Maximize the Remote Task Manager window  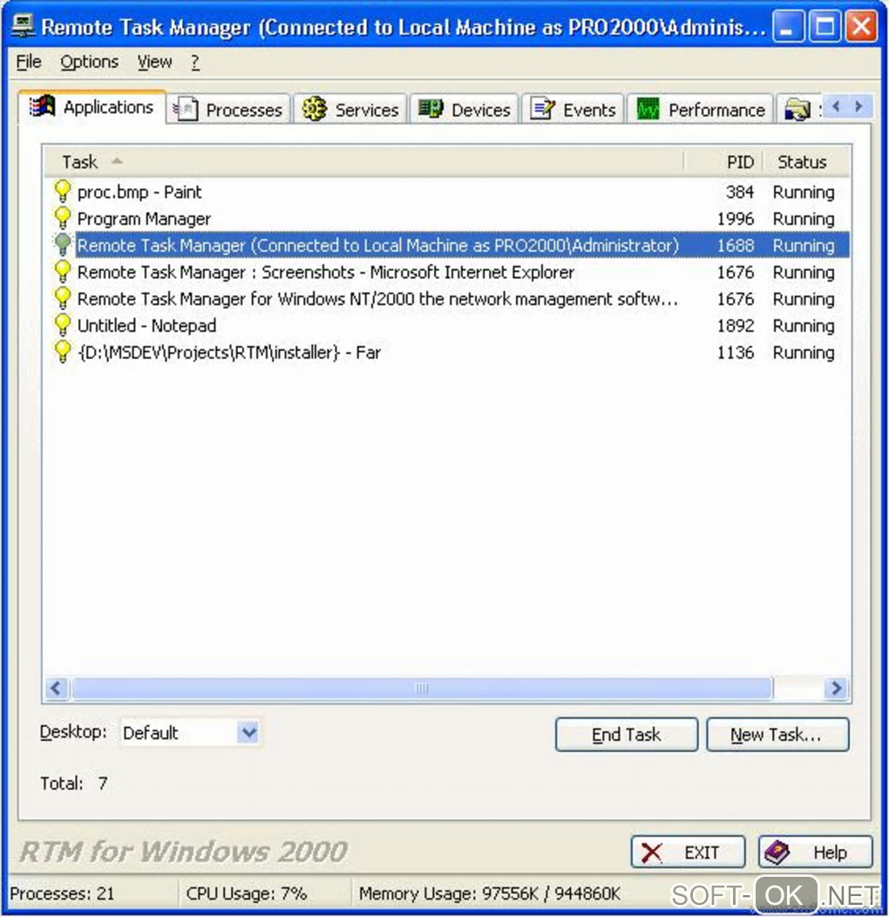(825, 26)
